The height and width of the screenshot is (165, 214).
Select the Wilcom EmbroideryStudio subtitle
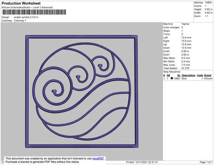(27, 7)
